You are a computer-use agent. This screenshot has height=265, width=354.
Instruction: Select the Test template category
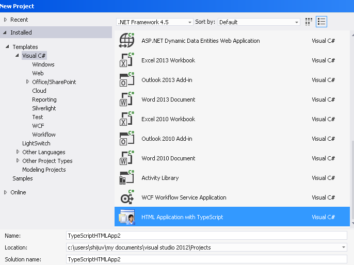pos(38,117)
